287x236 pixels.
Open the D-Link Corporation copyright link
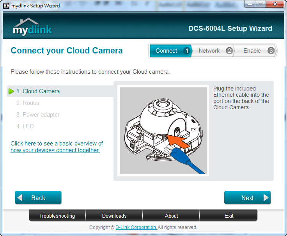[136, 227]
